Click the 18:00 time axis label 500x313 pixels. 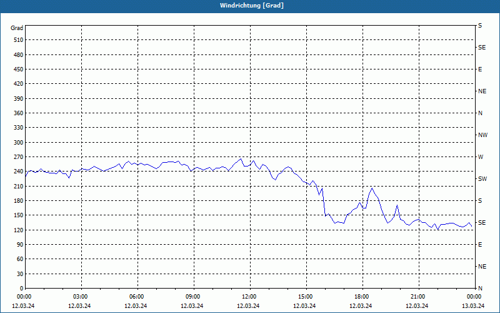point(362,297)
